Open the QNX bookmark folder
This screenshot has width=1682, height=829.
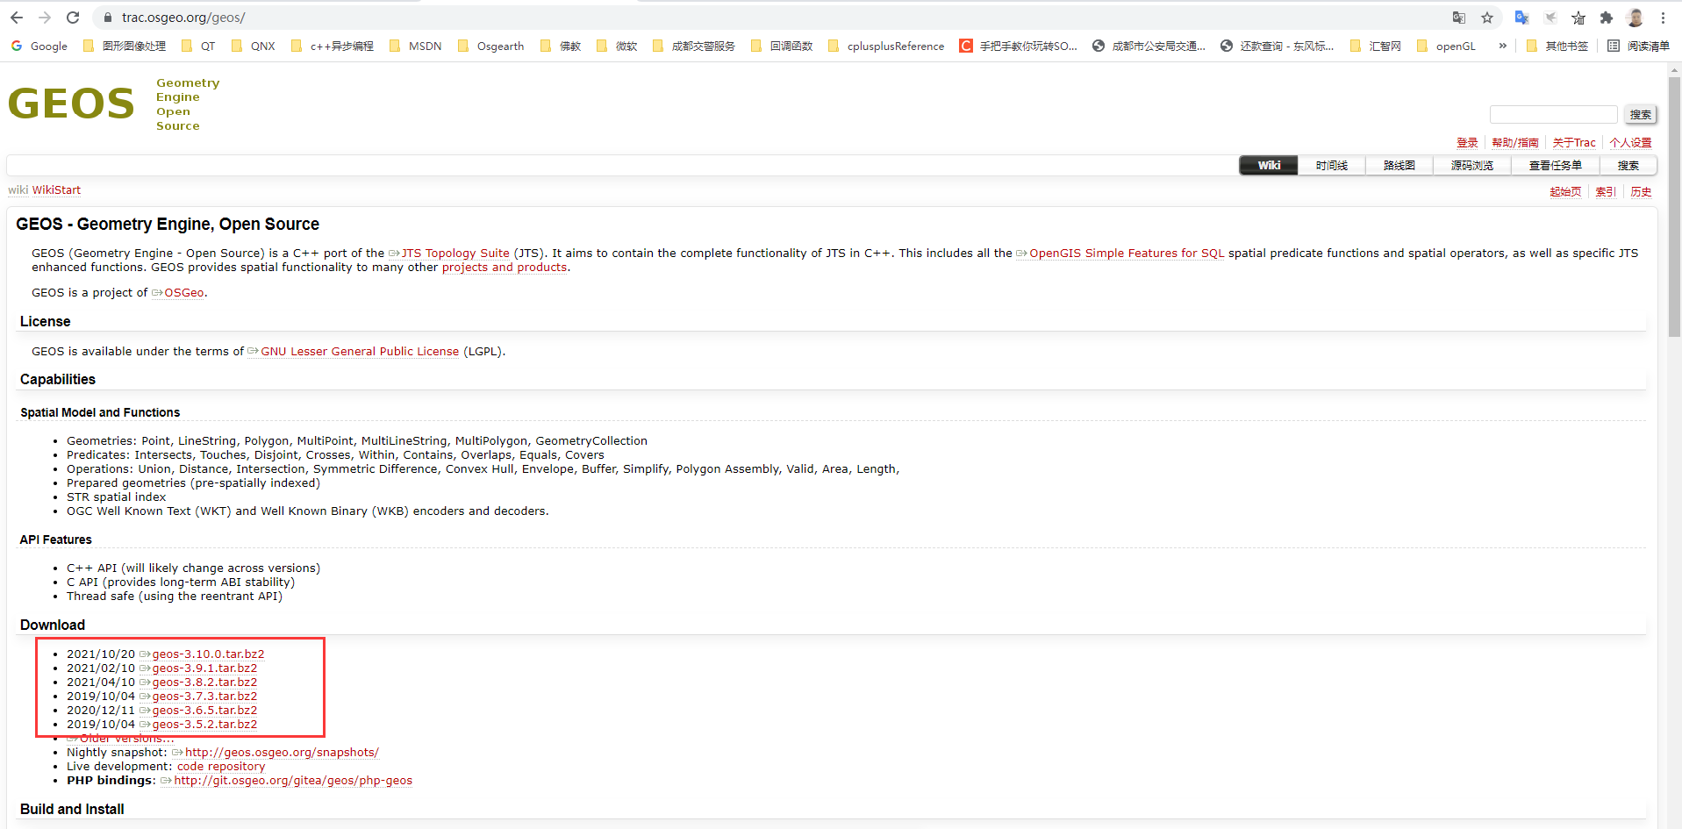tap(254, 46)
